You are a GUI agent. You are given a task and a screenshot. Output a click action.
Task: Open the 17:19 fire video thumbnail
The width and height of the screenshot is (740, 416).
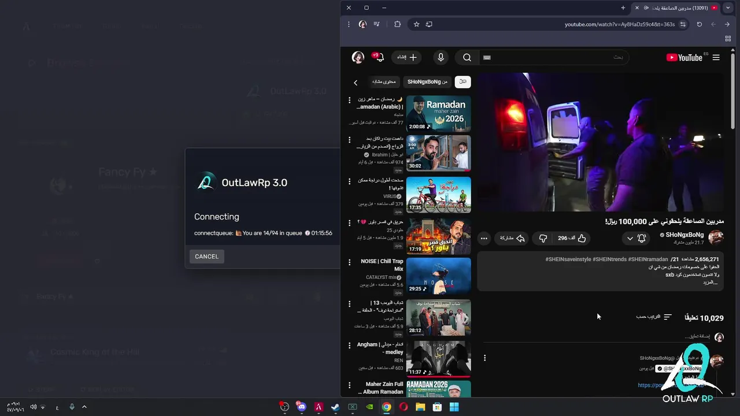click(x=438, y=236)
